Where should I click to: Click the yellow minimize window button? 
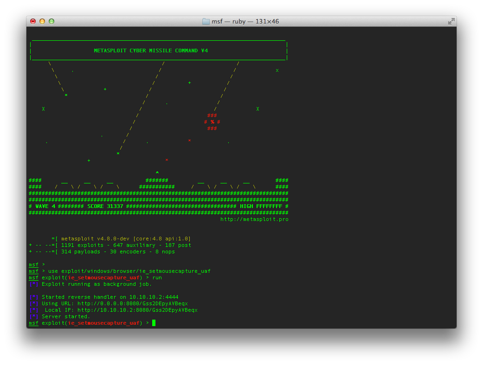pyautogui.click(x=42, y=21)
